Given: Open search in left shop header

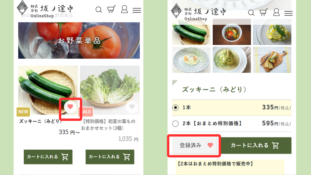Looking at the screenshot, I should 99,10.
